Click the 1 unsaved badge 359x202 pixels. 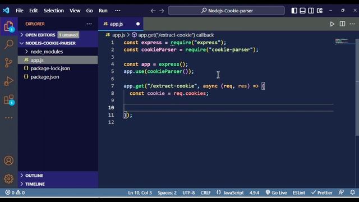coord(68,35)
